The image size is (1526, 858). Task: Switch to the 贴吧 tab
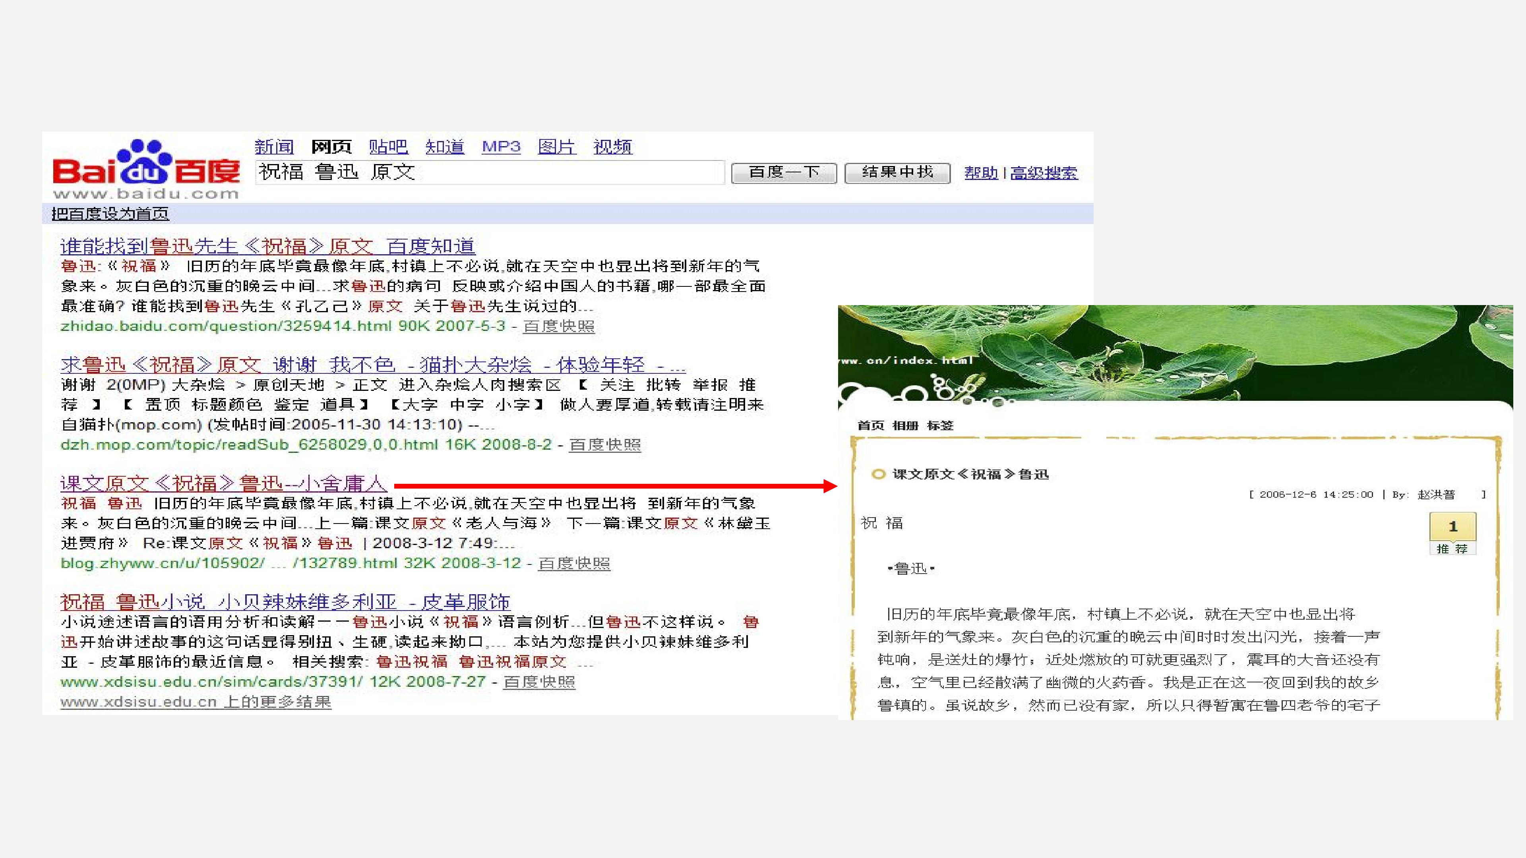[x=389, y=146]
